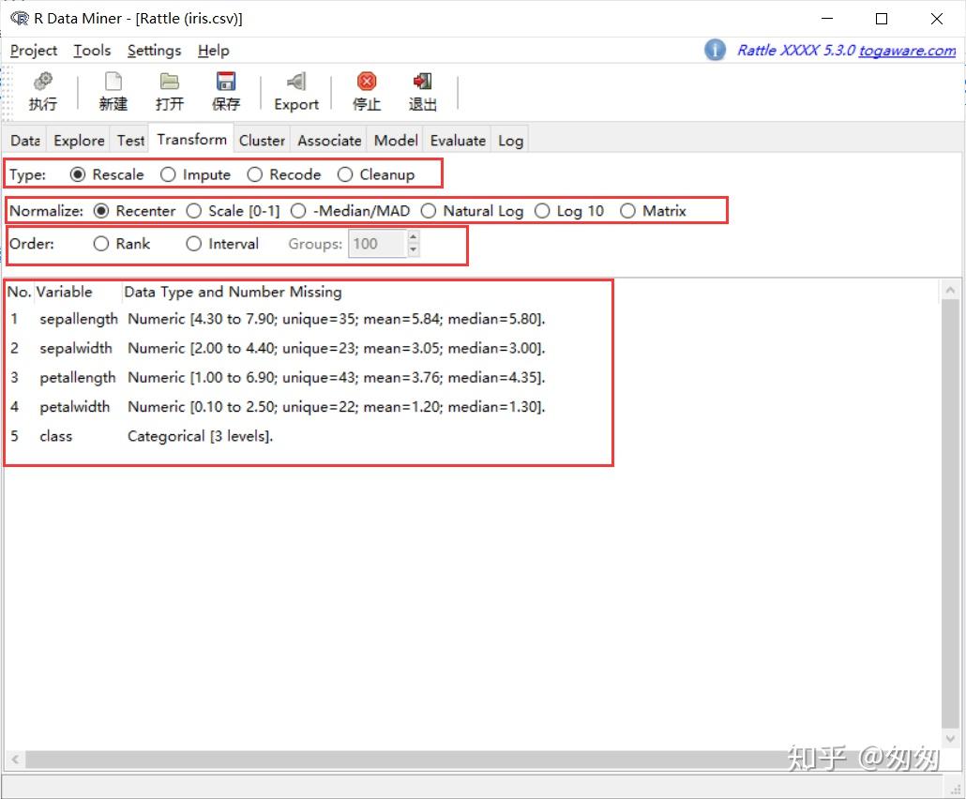This screenshot has width=966, height=799.
Task: Switch to the Log tab
Action: click(x=510, y=141)
